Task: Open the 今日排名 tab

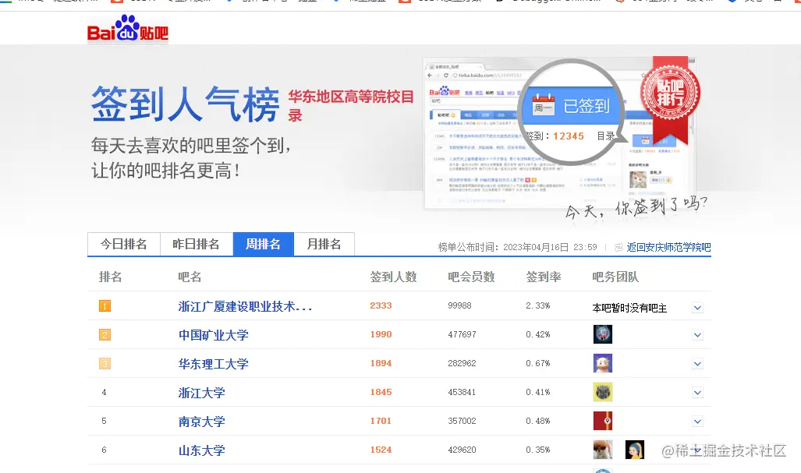Action: tap(124, 244)
